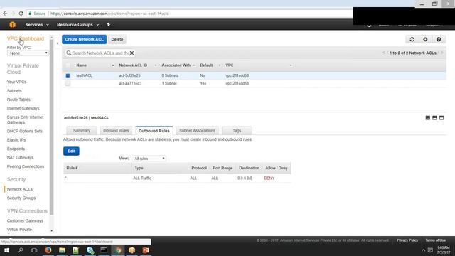Switch detail pane to smallest layout icon

point(427,118)
